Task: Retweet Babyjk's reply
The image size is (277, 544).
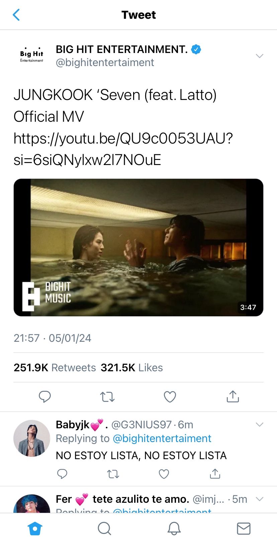Action: (x=113, y=474)
